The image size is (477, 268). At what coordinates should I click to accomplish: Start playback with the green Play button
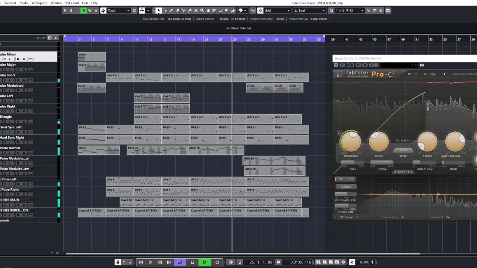(x=205, y=262)
